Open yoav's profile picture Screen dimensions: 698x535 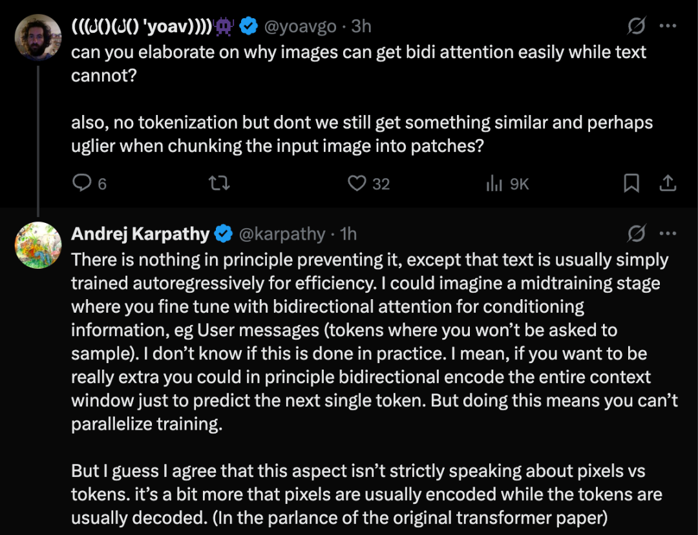point(37,37)
